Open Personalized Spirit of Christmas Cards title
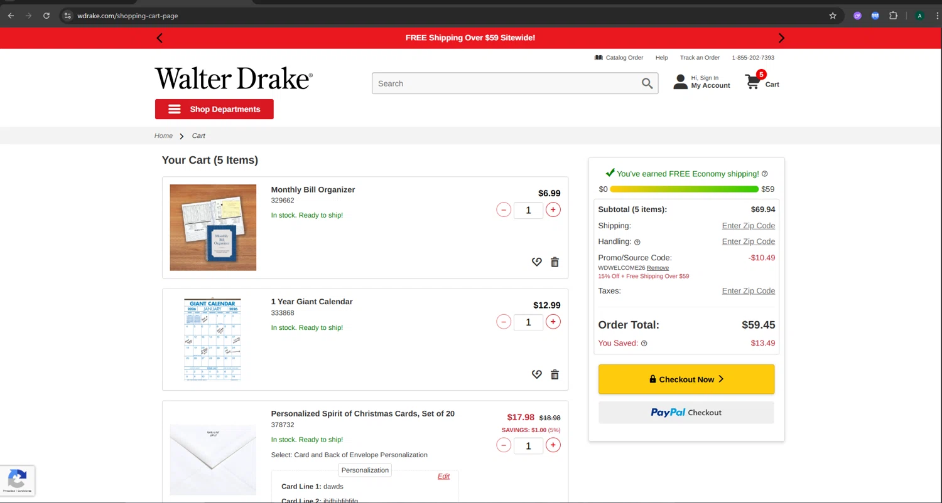 tap(362, 414)
